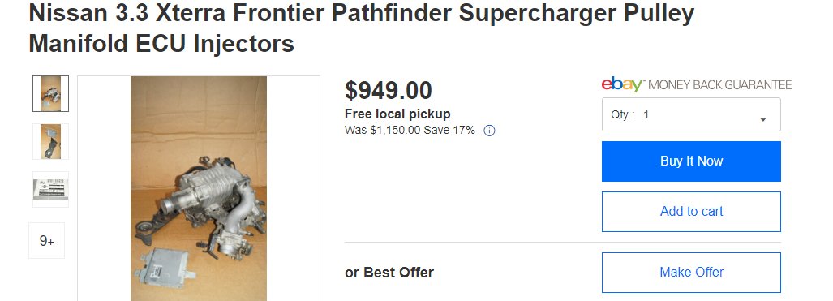Click the Buy It Now button
The image size is (833, 301).
[x=691, y=161]
